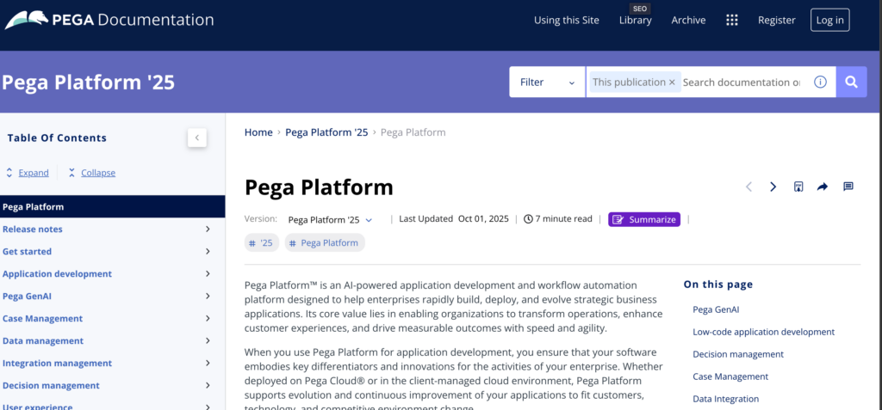
Task: Jump to Low-code application development section
Action: tap(763, 332)
